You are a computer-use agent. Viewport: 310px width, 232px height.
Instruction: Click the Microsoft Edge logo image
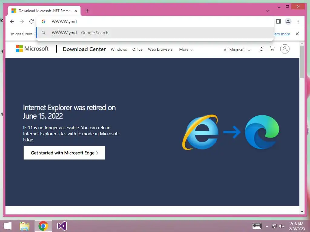point(262,132)
